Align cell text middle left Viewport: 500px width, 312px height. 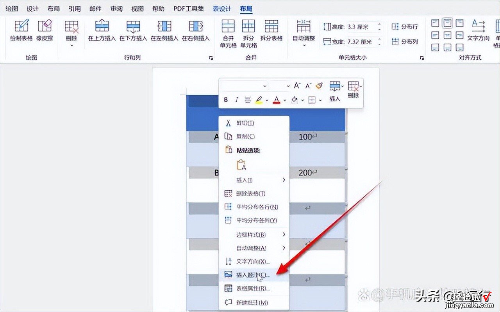[435, 35]
